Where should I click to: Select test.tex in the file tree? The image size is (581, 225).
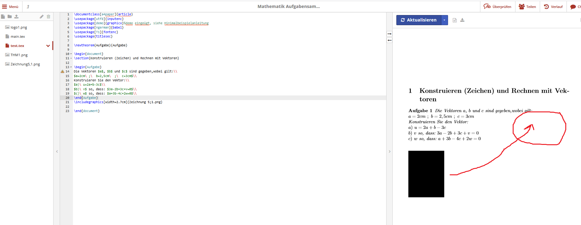pos(17,46)
